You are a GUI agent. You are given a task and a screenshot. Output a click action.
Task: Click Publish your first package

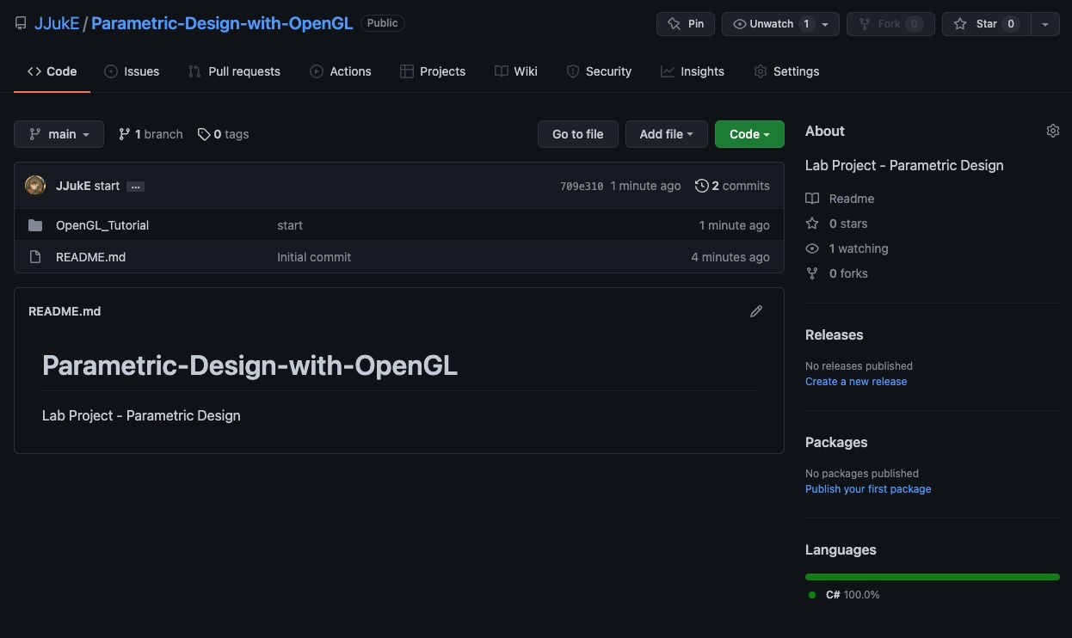click(x=868, y=489)
